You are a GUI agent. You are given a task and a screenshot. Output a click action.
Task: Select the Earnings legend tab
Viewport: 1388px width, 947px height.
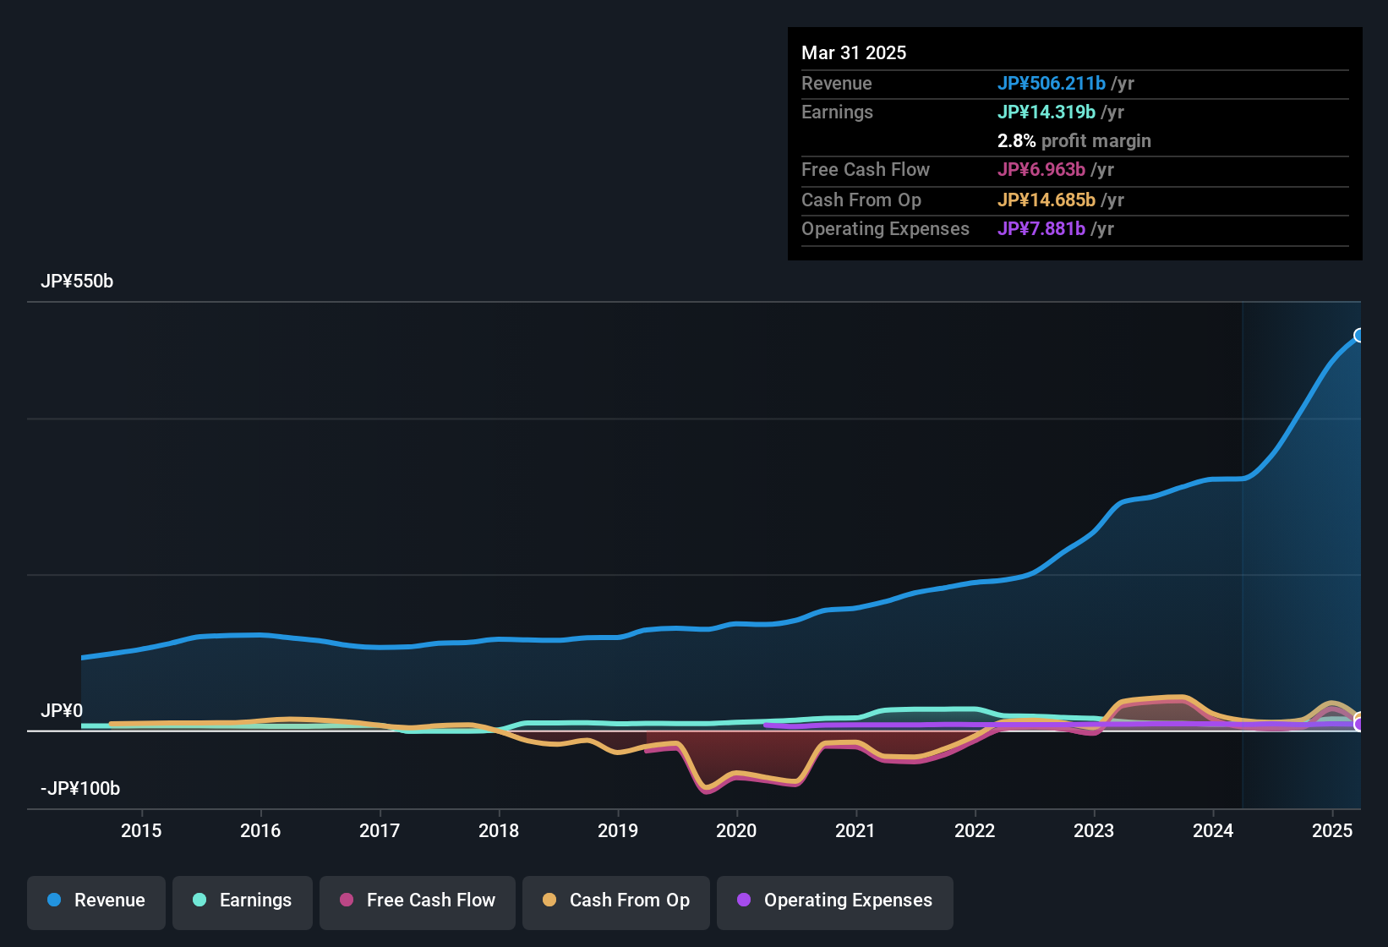pyautogui.click(x=243, y=901)
